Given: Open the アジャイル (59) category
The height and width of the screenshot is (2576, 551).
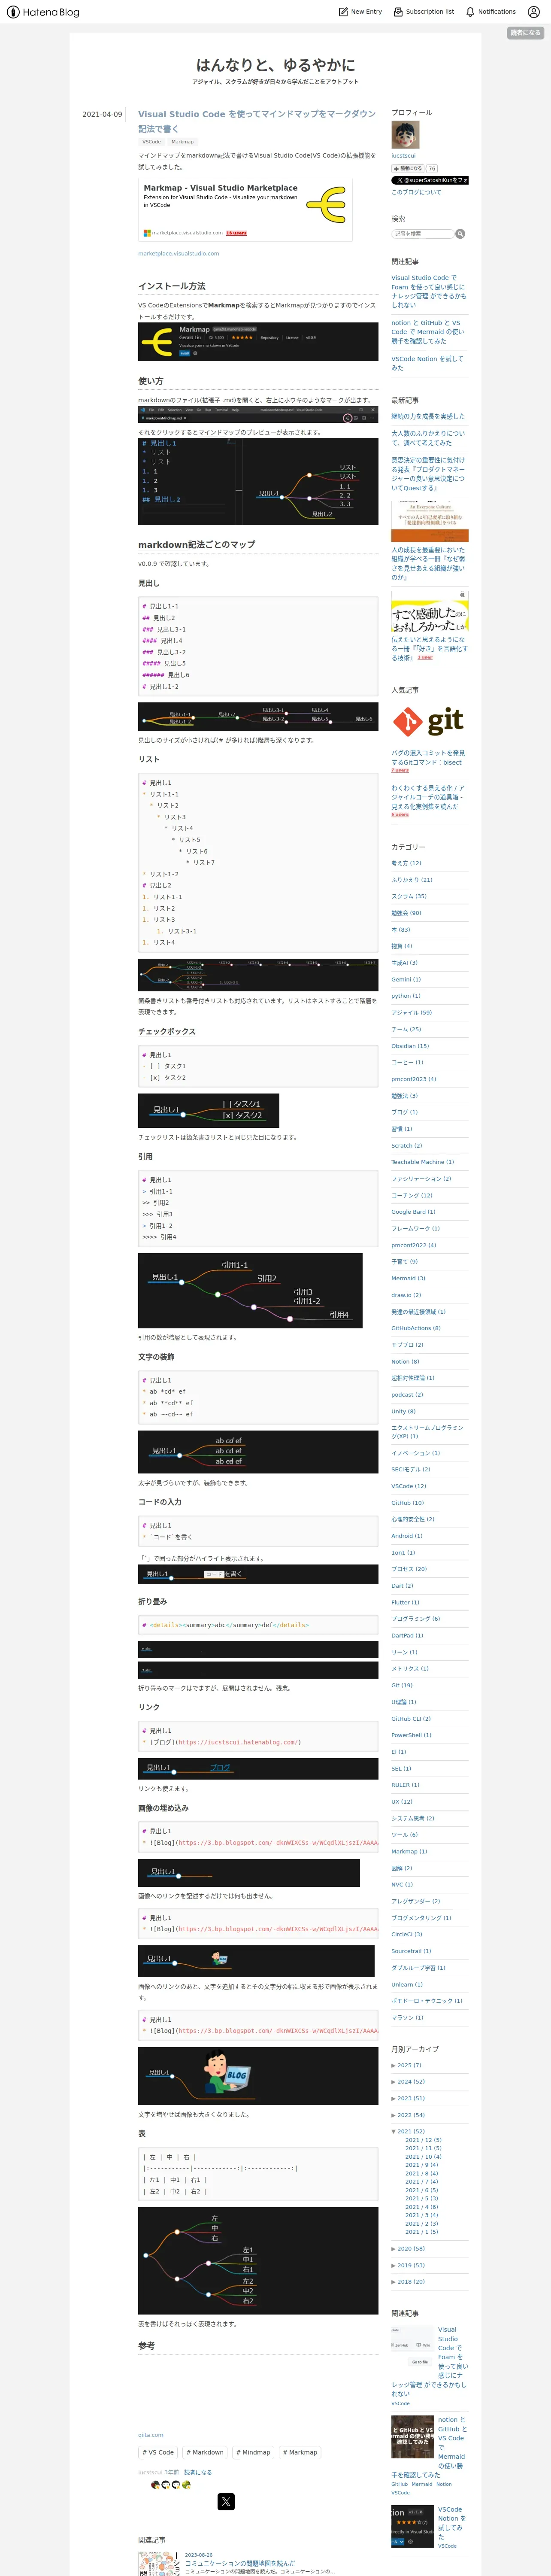Looking at the screenshot, I should tap(411, 1012).
